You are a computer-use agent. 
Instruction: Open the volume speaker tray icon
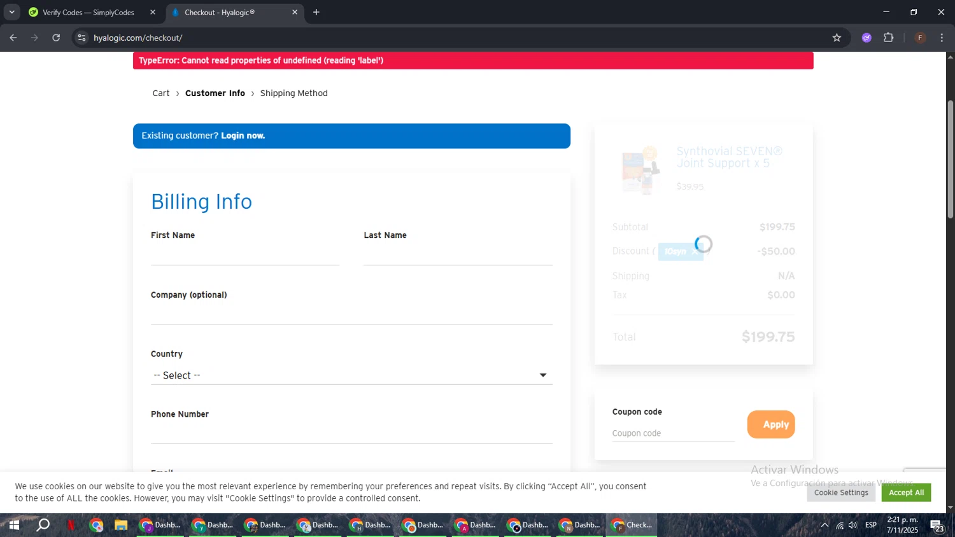853,525
